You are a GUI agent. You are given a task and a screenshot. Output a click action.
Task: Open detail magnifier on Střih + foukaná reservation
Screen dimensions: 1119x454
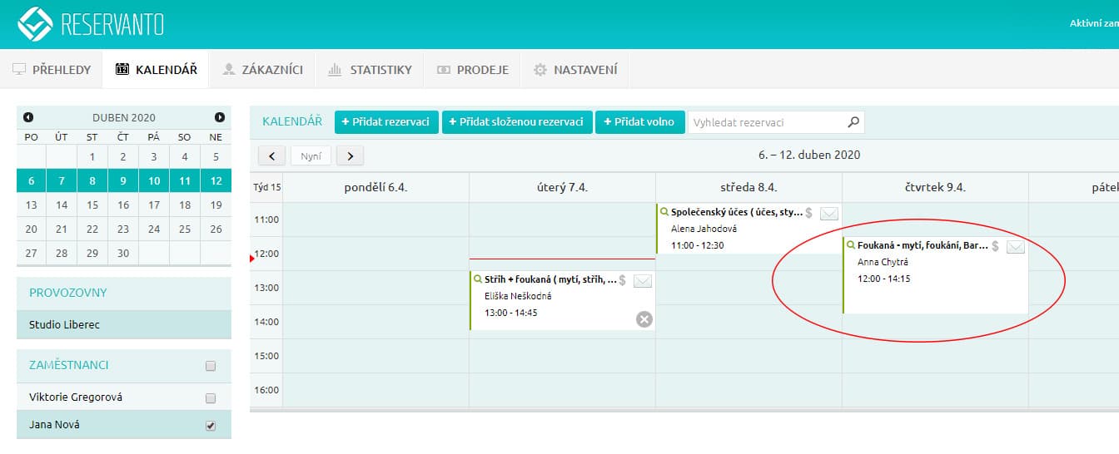pyautogui.click(x=478, y=280)
